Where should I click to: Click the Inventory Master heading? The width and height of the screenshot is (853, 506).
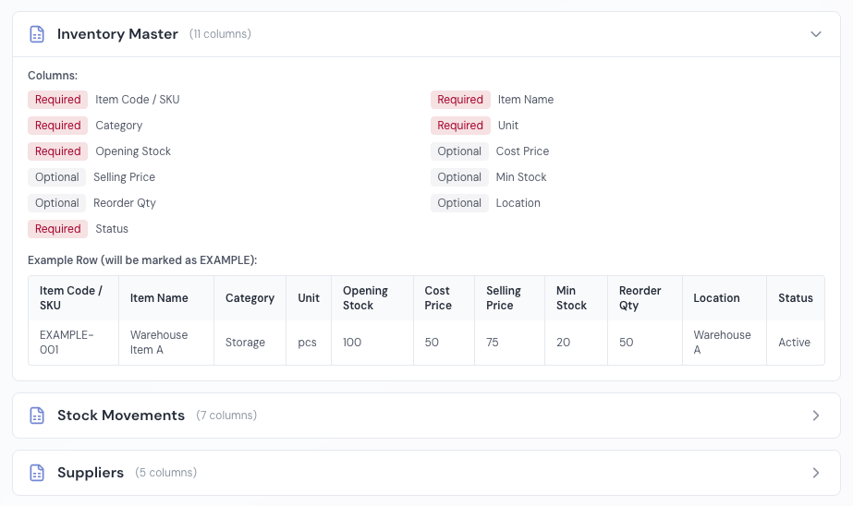[117, 34]
